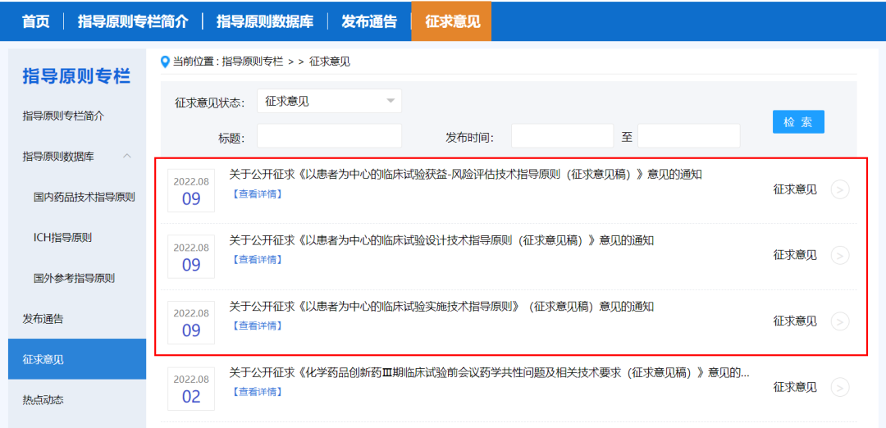
Task: Collapse the 指导原则数据库 sidebar section
Action: (127, 157)
